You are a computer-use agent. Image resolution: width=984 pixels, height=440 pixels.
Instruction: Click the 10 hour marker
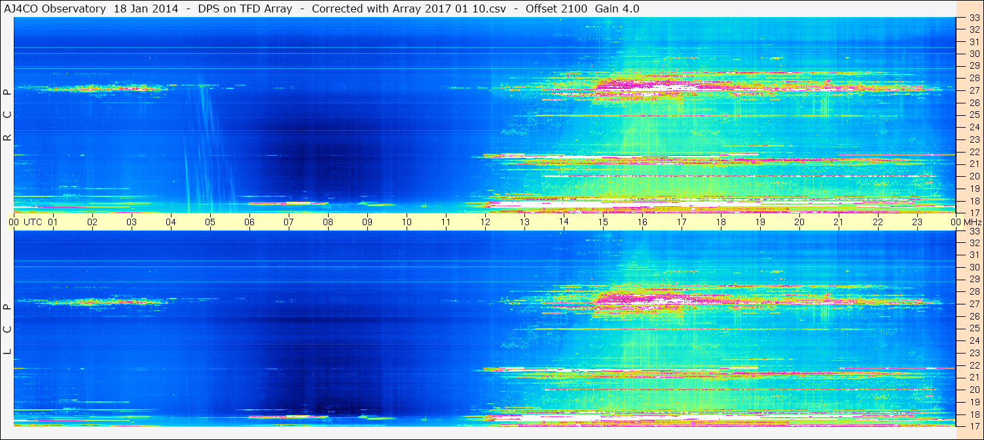(x=407, y=222)
